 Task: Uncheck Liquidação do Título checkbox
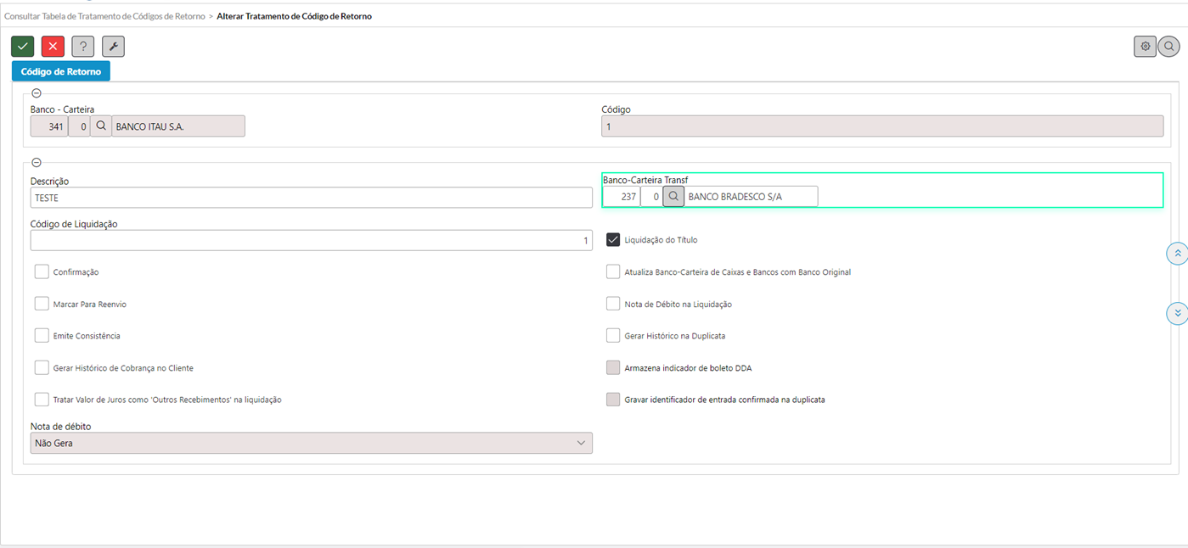(x=613, y=240)
